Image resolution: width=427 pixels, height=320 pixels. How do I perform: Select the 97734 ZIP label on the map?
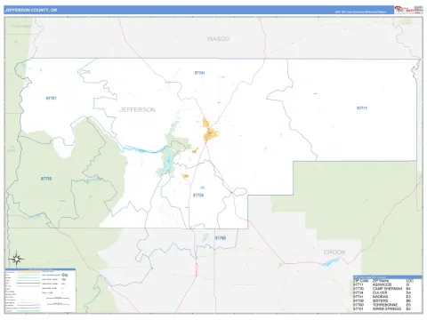[198, 196]
